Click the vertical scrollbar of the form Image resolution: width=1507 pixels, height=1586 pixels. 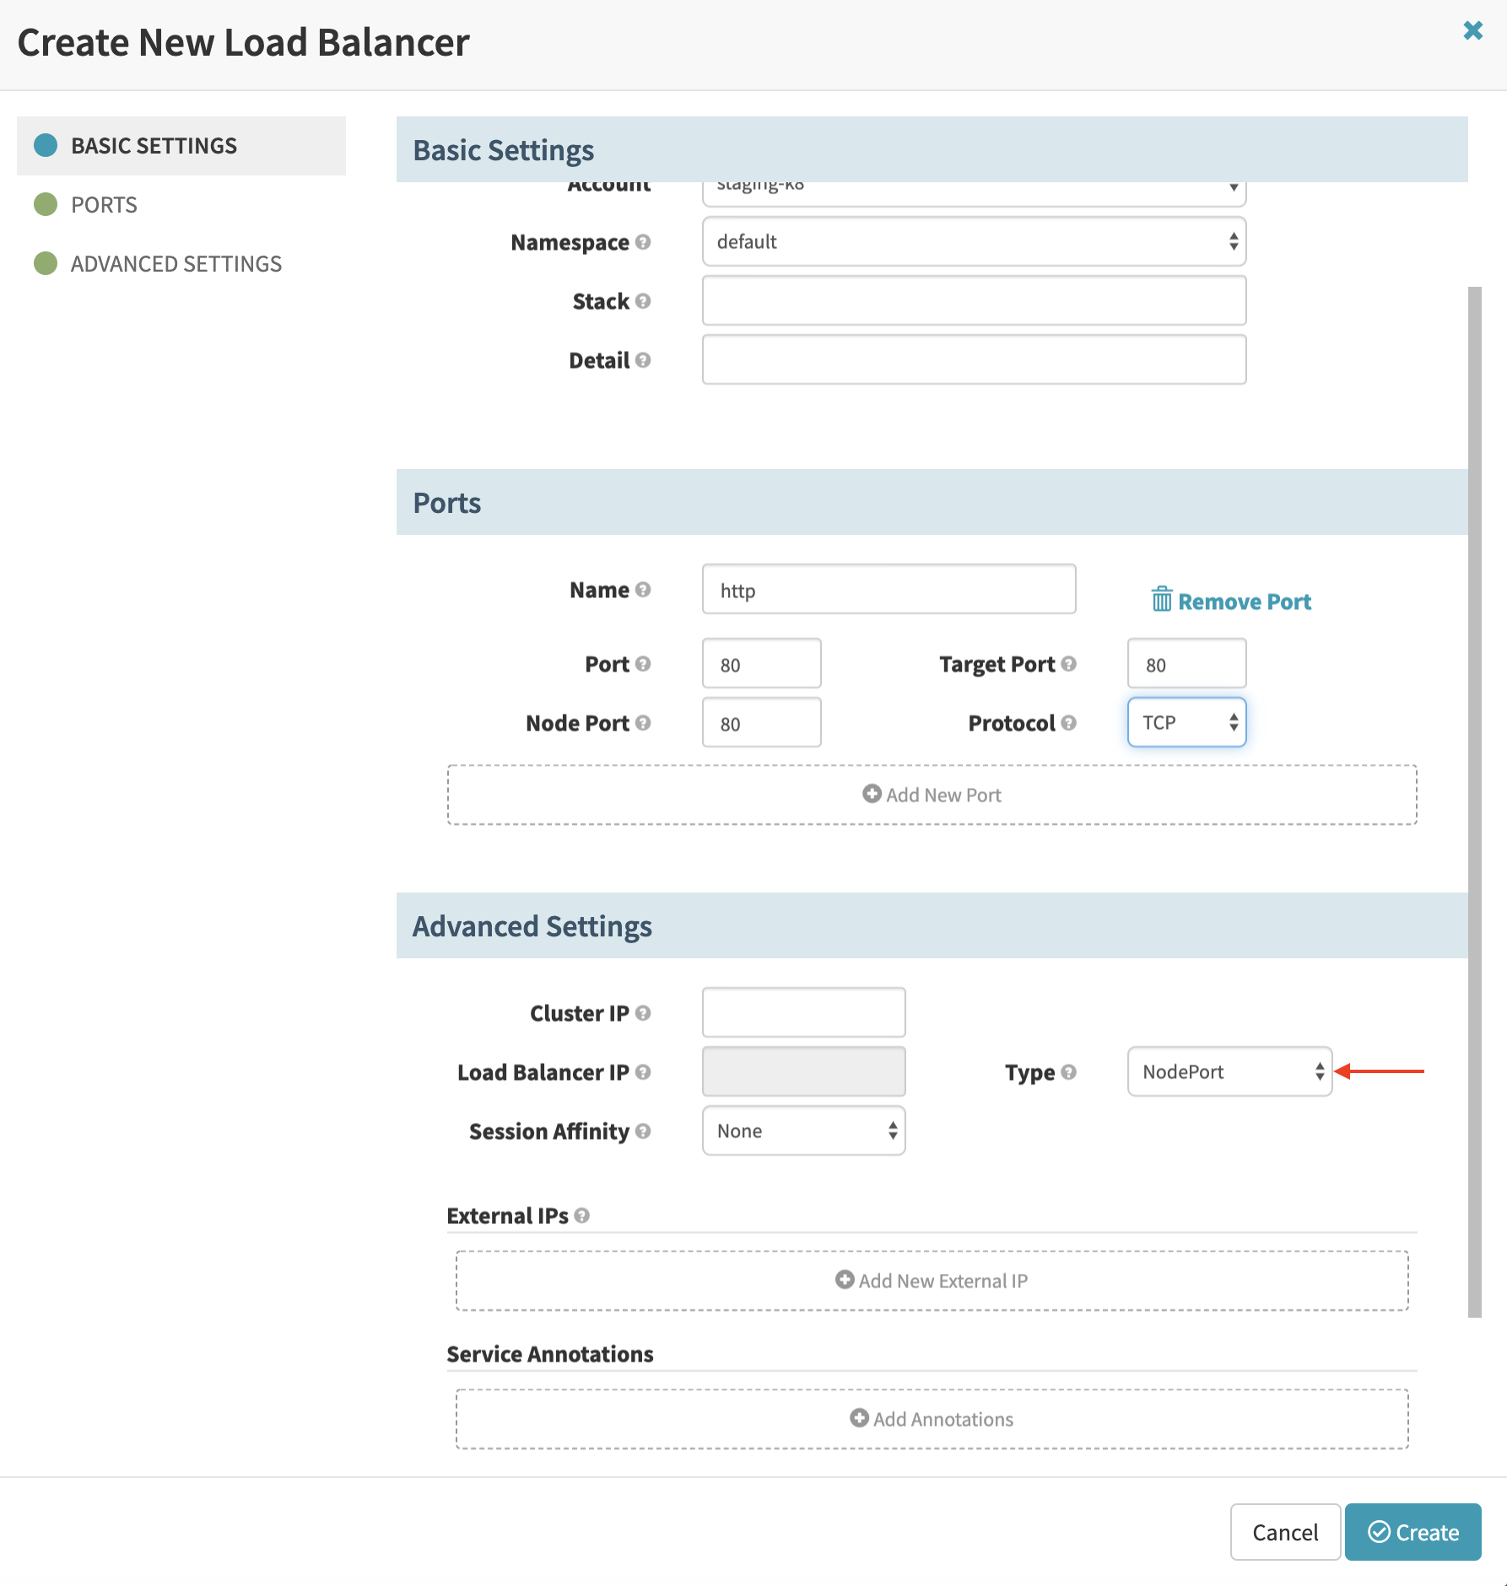click(1475, 801)
